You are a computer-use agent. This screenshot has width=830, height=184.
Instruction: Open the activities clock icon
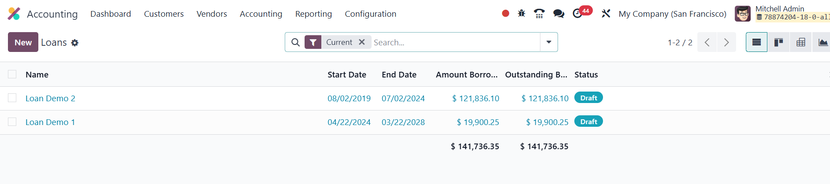point(577,14)
